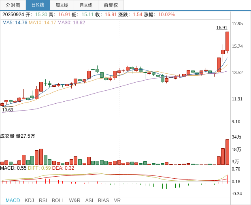Open the 月K线 tab
The image size is (251, 205).
point(86,5)
